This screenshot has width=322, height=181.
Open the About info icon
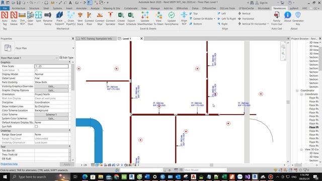[x=288, y=17]
